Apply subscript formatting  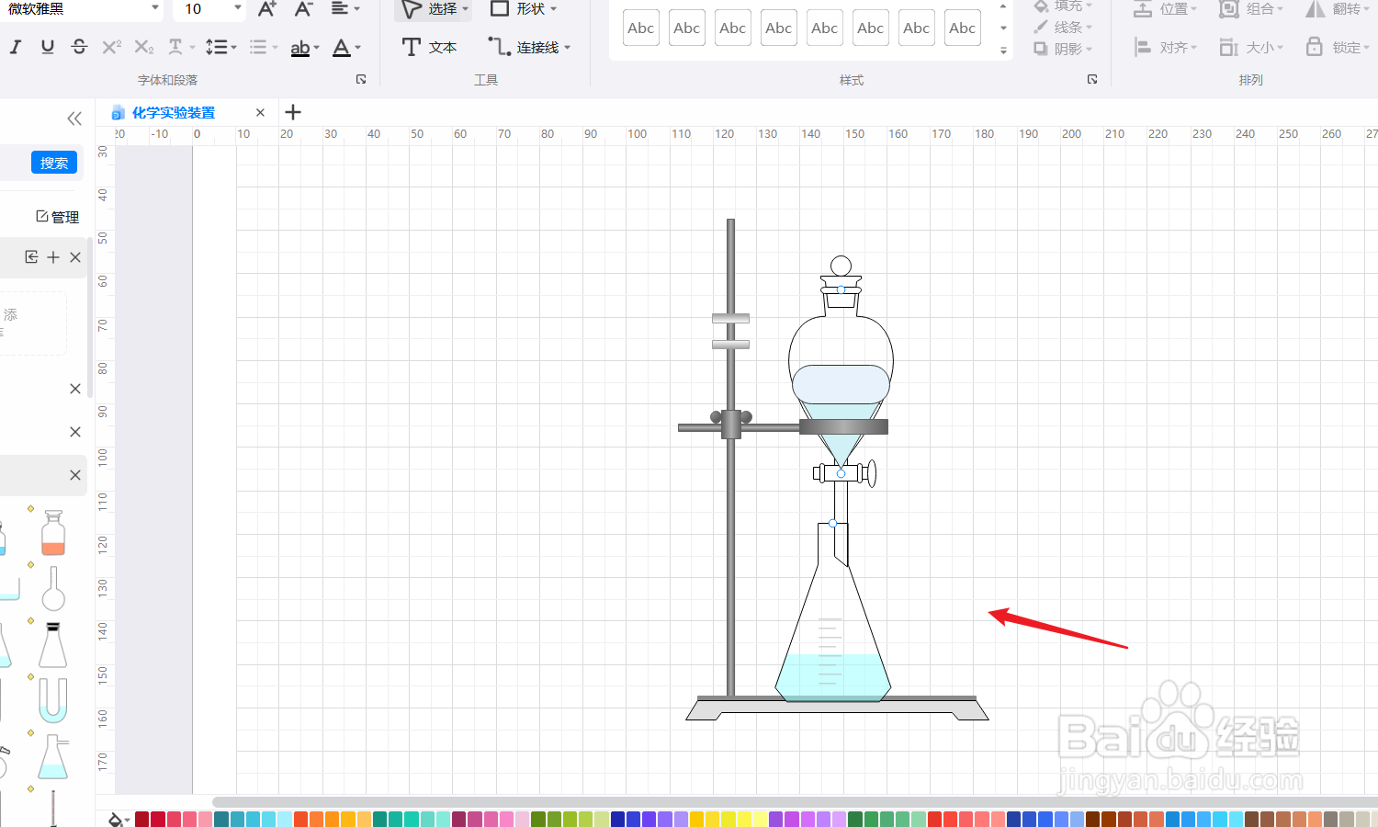click(x=144, y=47)
